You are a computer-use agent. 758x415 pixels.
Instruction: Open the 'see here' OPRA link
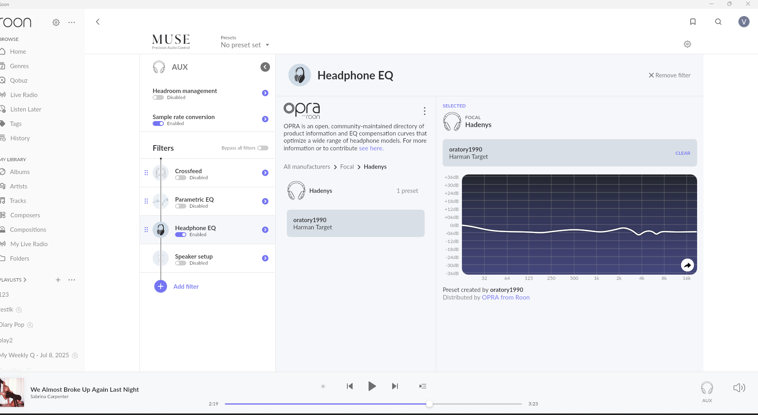371,148
